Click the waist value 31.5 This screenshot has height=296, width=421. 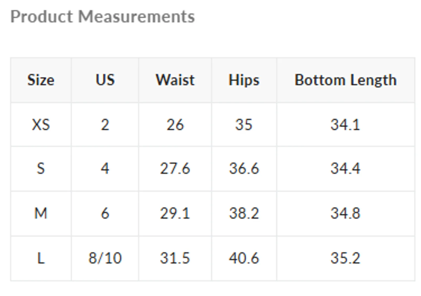click(x=175, y=258)
